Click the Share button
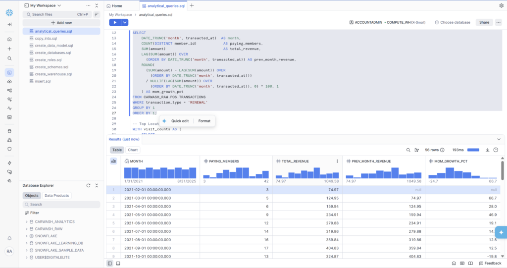This screenshot has width=507, height=268. click(x=484, y=22)
